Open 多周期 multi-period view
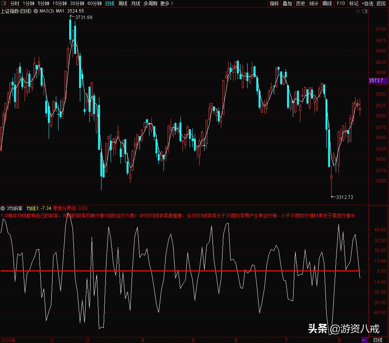Screen dimensions: 389x343 150,3
